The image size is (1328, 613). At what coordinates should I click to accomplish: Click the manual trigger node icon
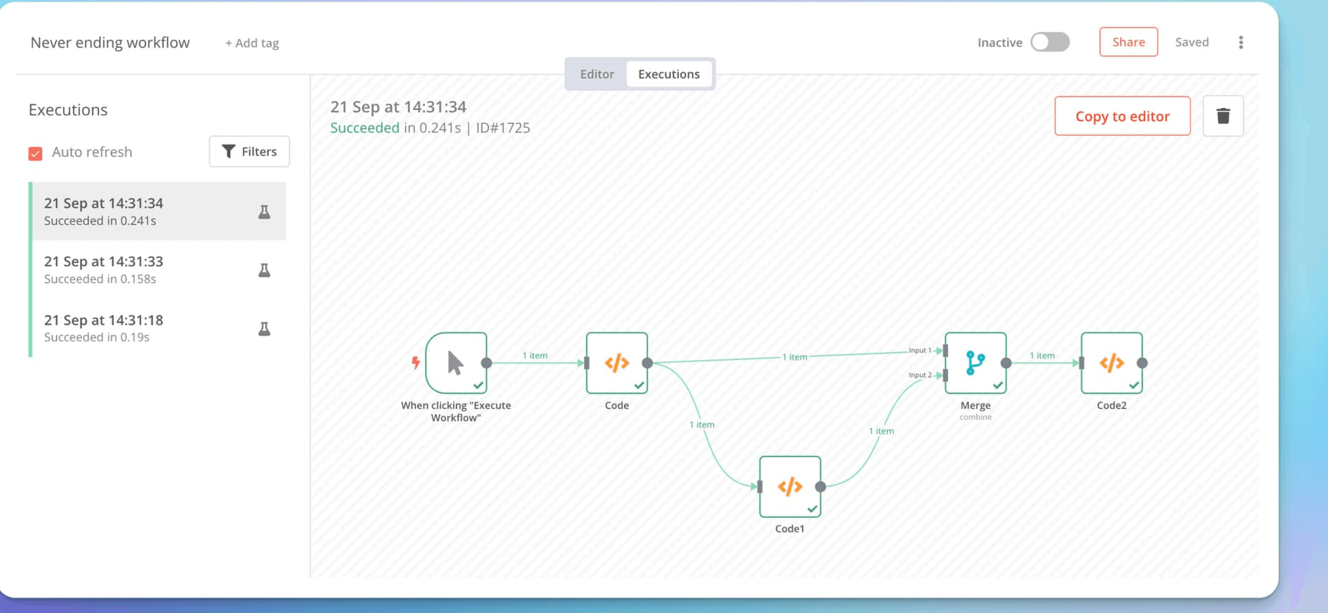(456, 363)
